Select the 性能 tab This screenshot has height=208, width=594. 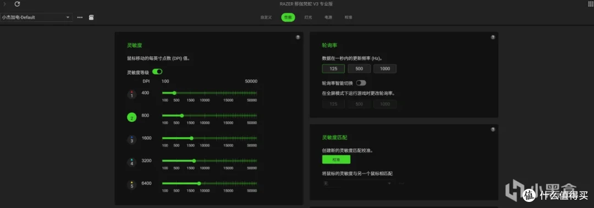[x=288, y=18]
